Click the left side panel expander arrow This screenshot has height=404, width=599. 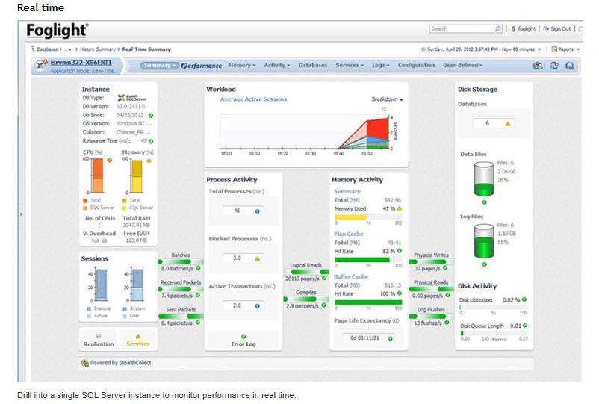click(22, 214)
